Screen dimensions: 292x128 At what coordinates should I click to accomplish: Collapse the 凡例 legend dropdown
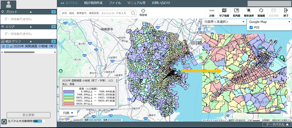68,113
